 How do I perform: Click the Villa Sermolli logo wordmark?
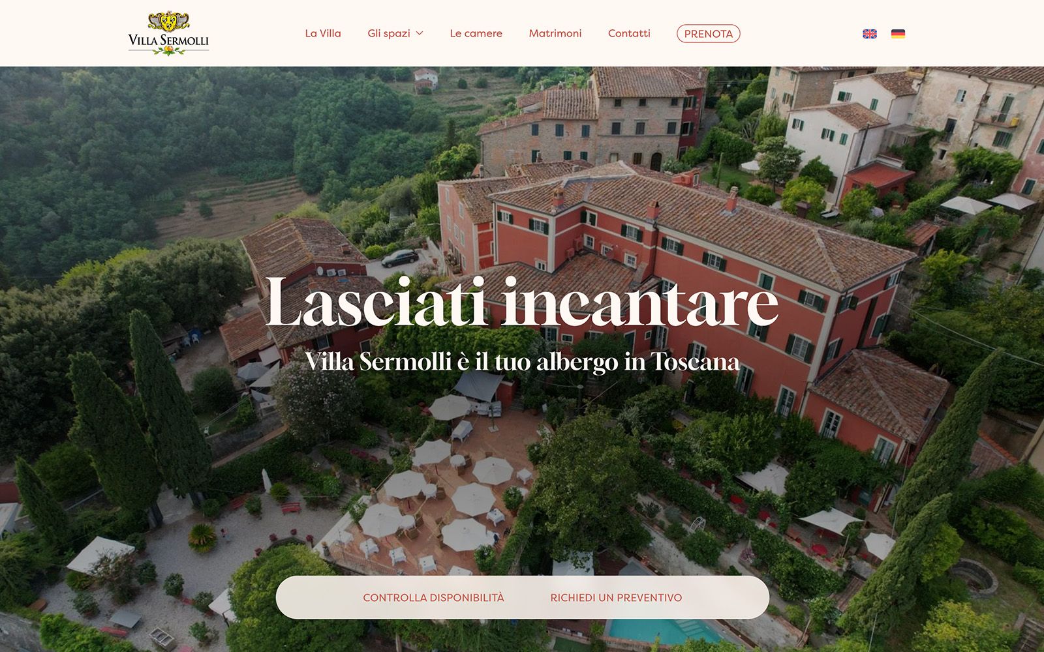point(168,40)
